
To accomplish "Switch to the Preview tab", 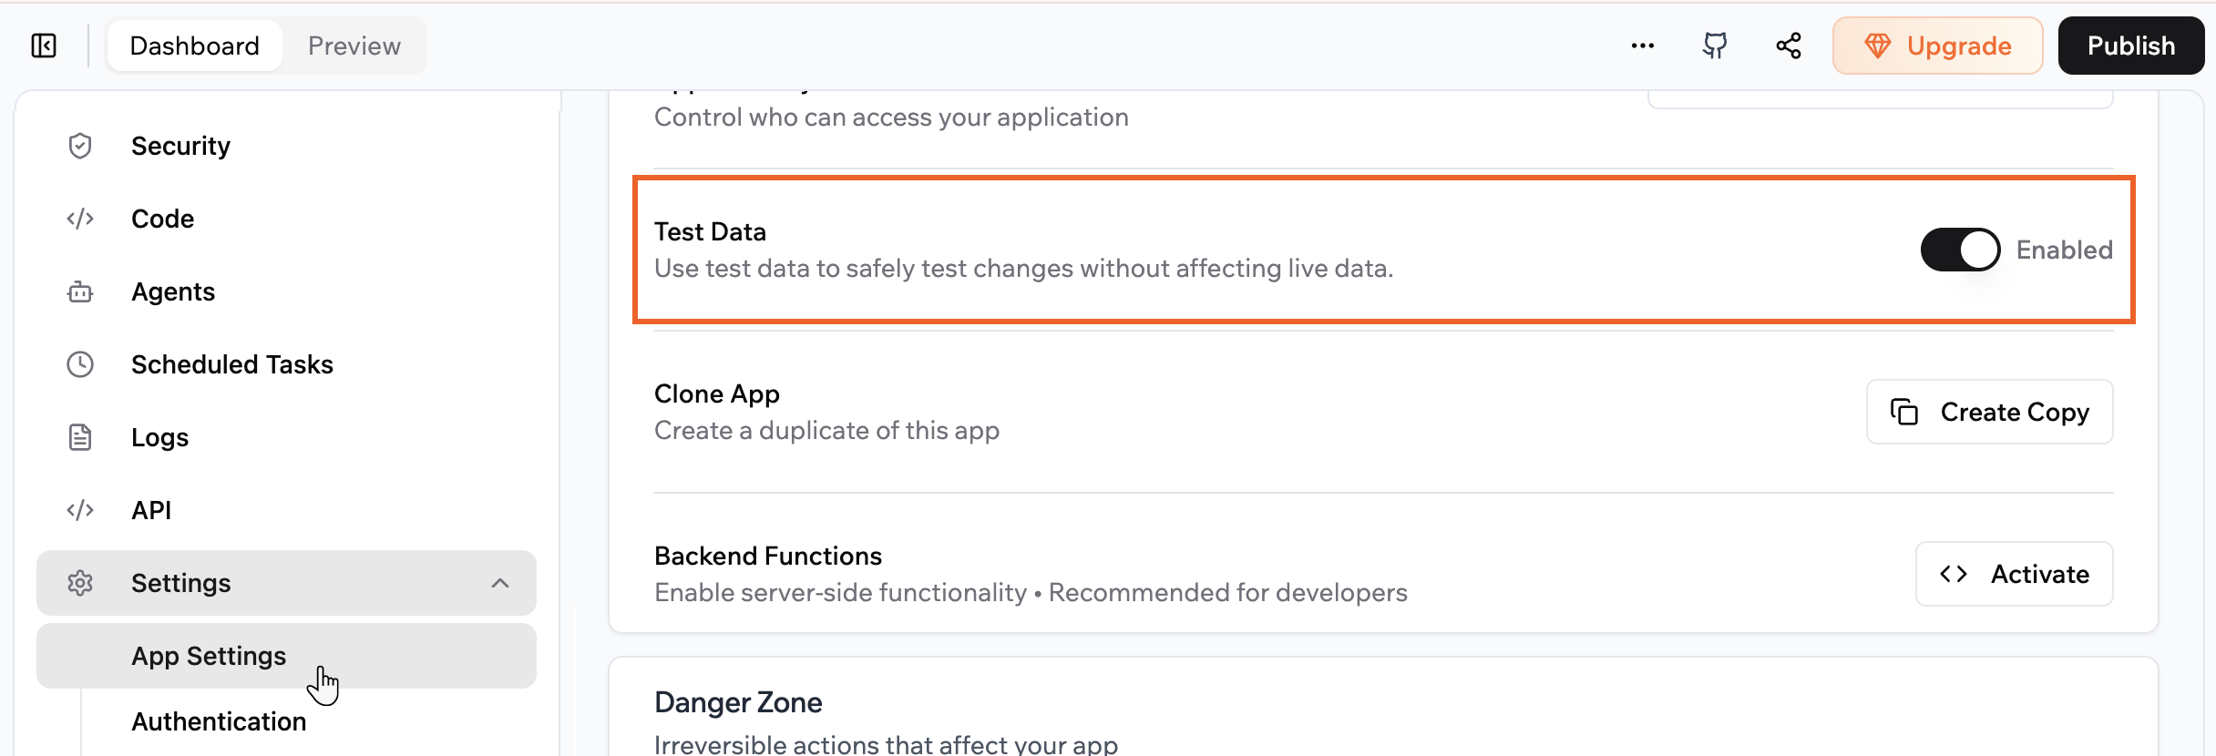I will coord(354,45).
